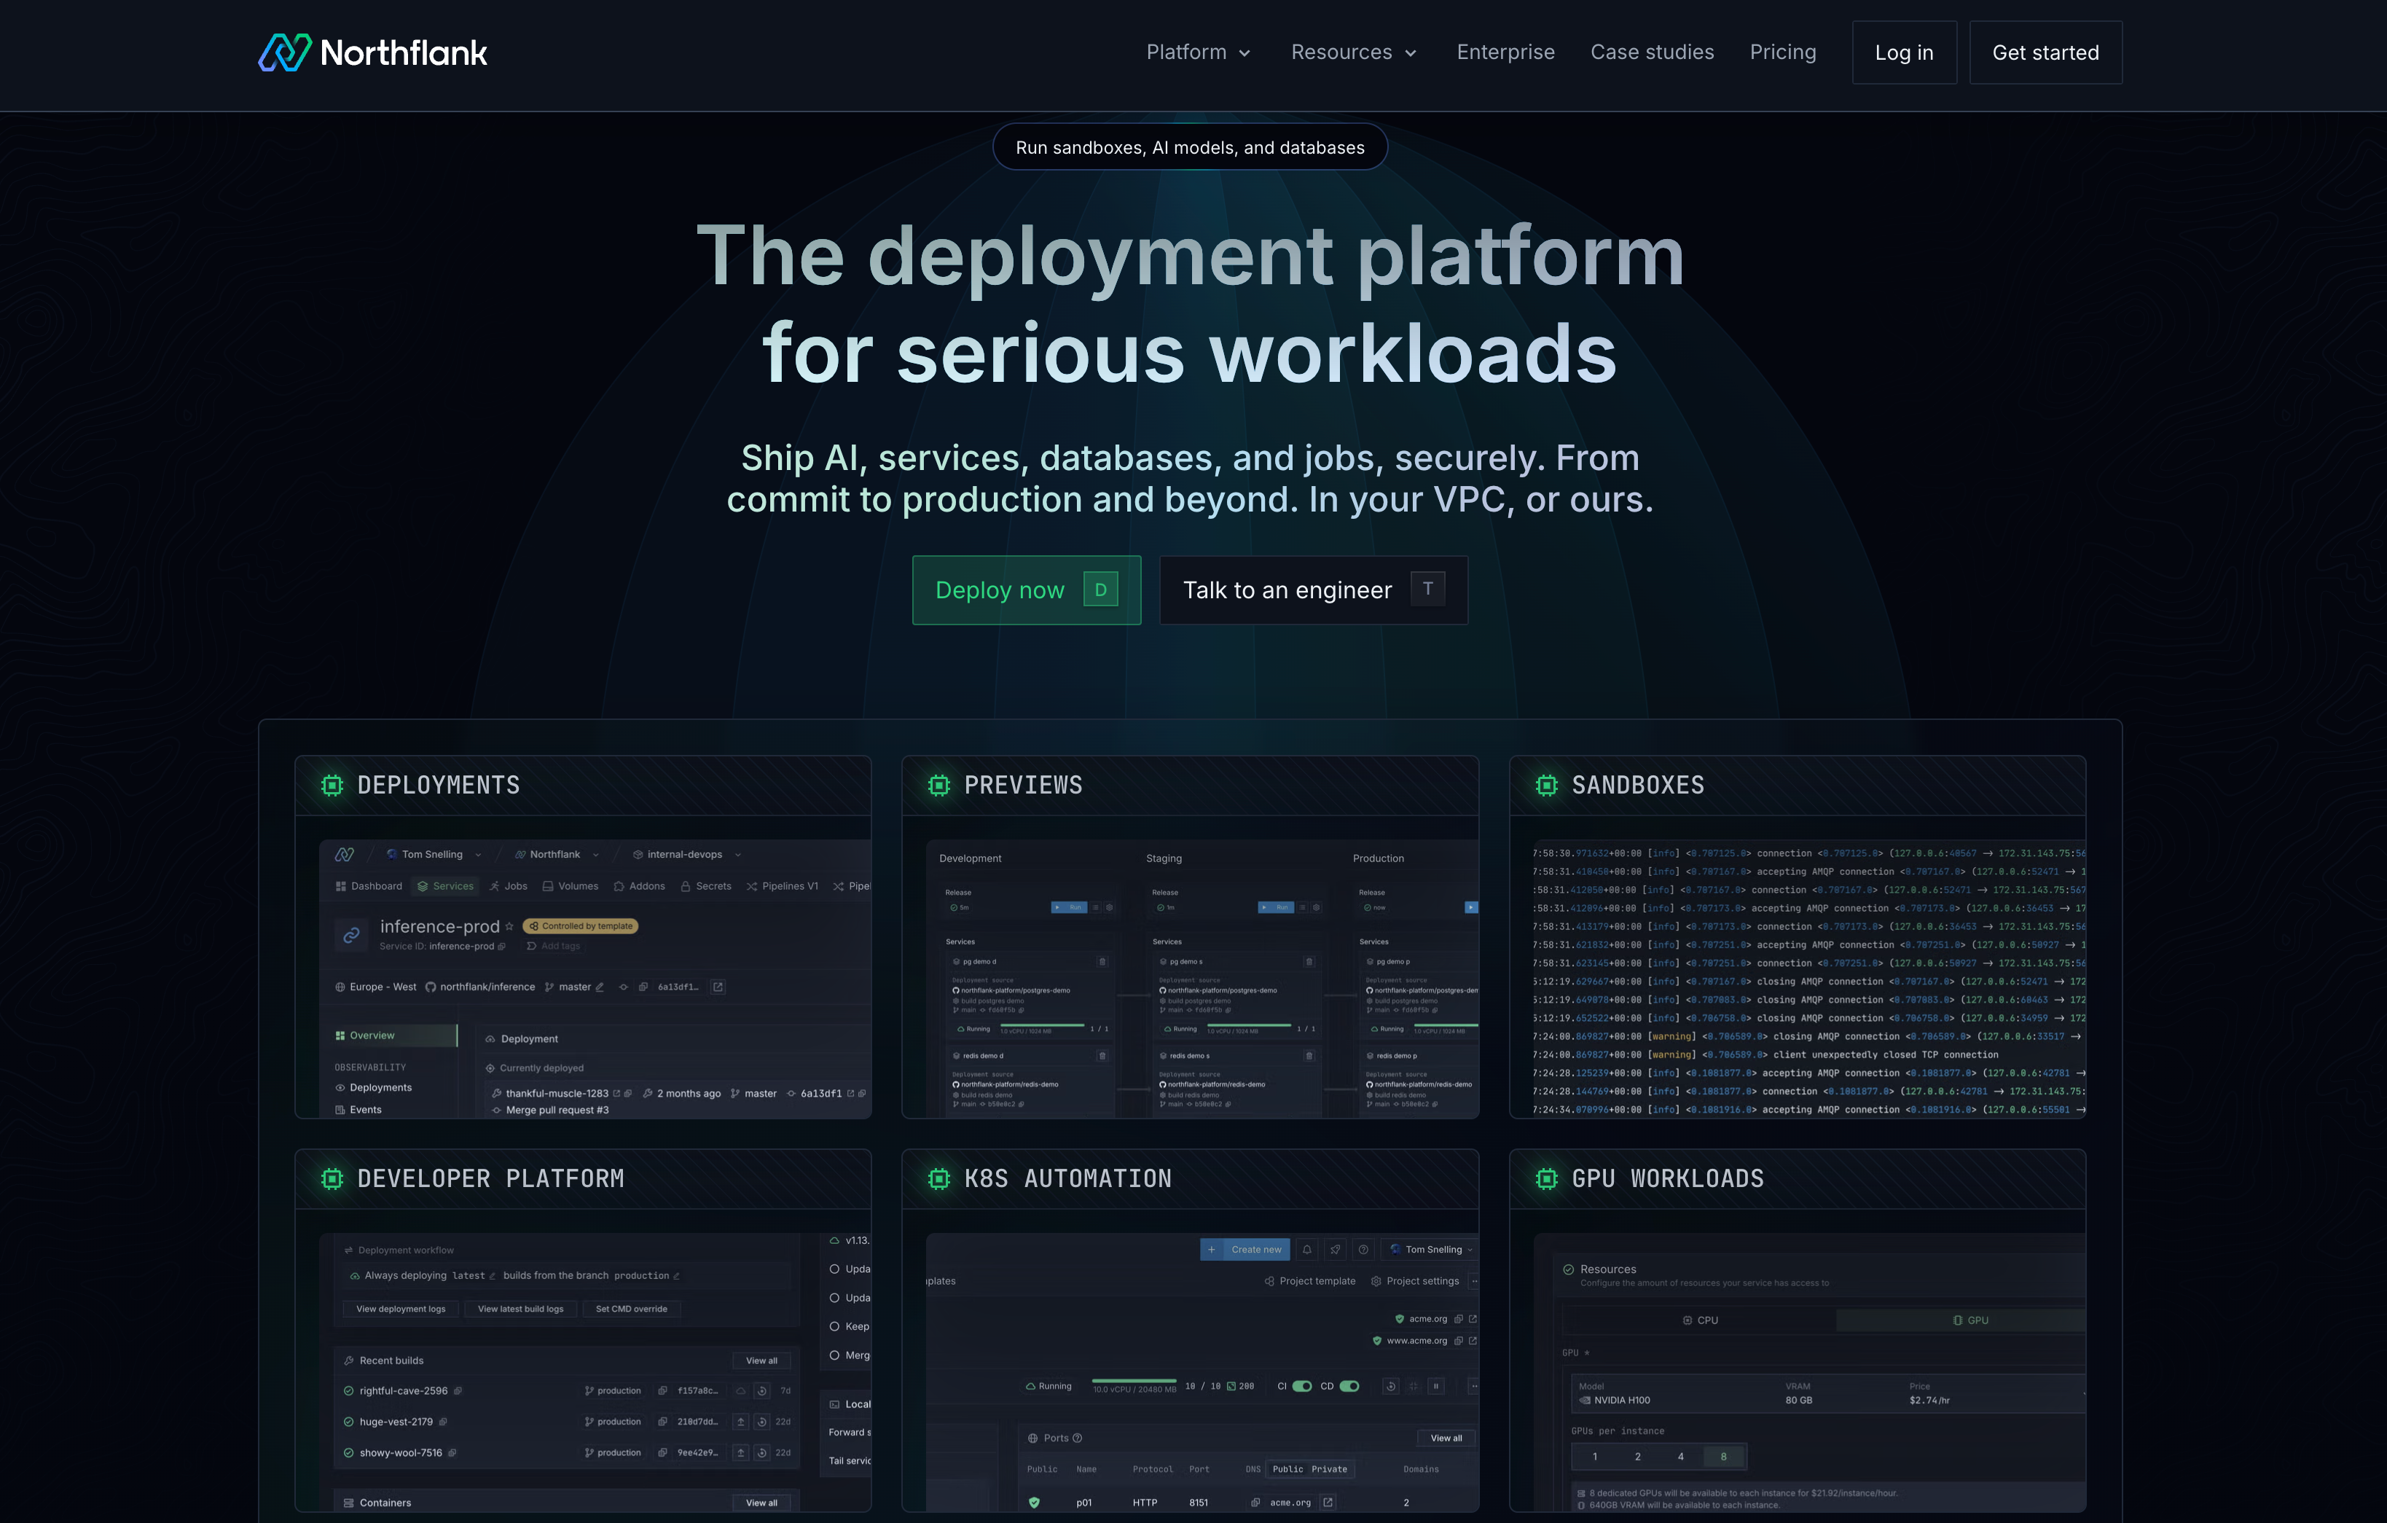Click the green vCPU usage bar
The image size is (2387, 1523).
1134,1381
